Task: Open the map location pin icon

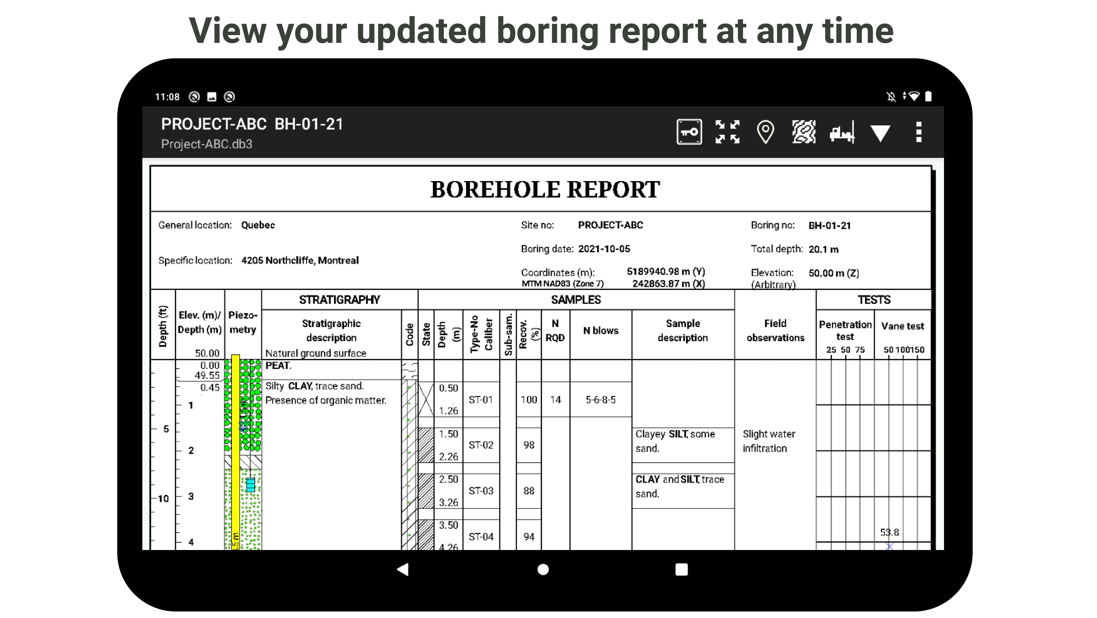Action: tap(765, 132)
